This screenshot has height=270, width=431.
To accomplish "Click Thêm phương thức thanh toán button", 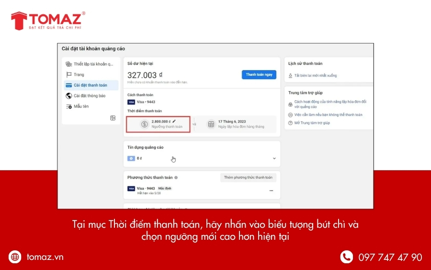I will click(248, 177).
